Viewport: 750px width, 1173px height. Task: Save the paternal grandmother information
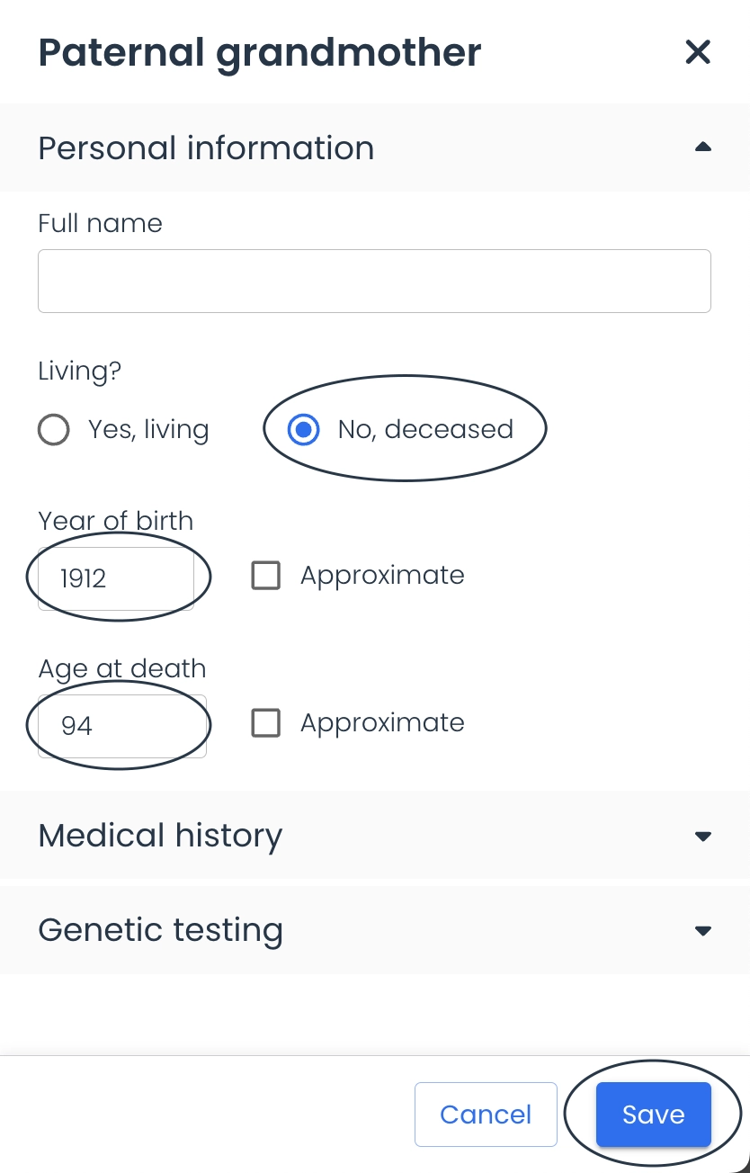pos(654,1115)
